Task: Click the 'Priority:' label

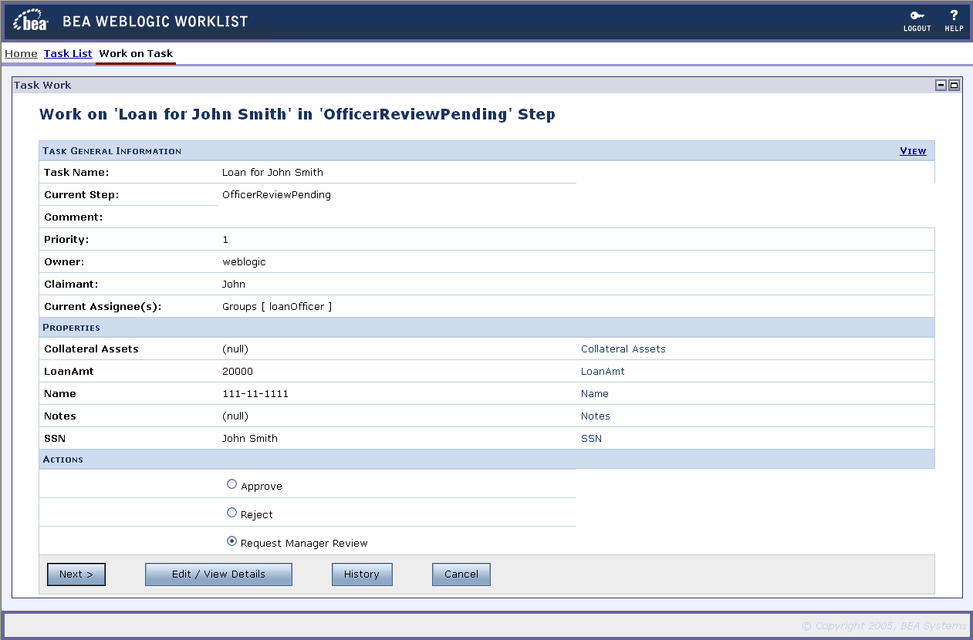Action: click(66, 239)
